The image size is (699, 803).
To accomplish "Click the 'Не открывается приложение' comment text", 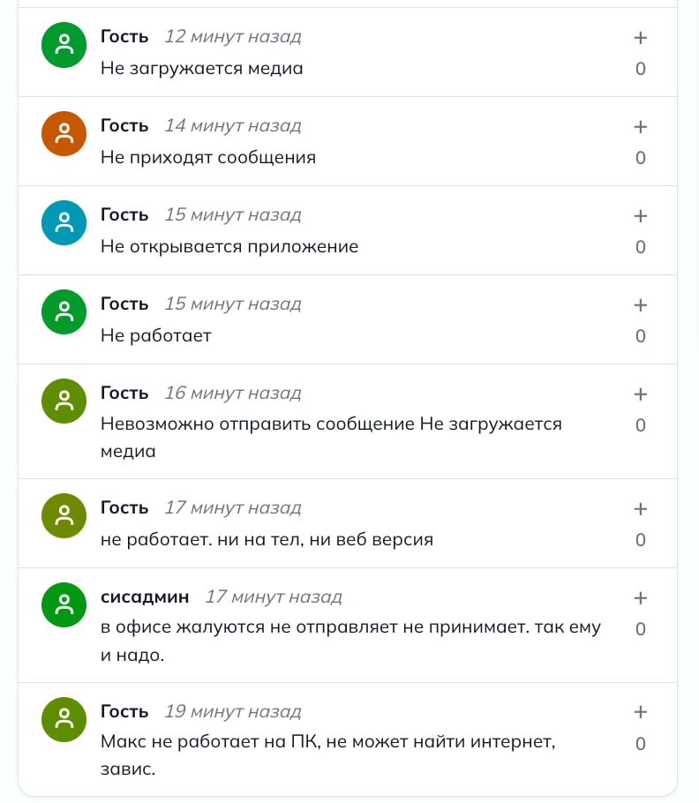I will point(229,247).
